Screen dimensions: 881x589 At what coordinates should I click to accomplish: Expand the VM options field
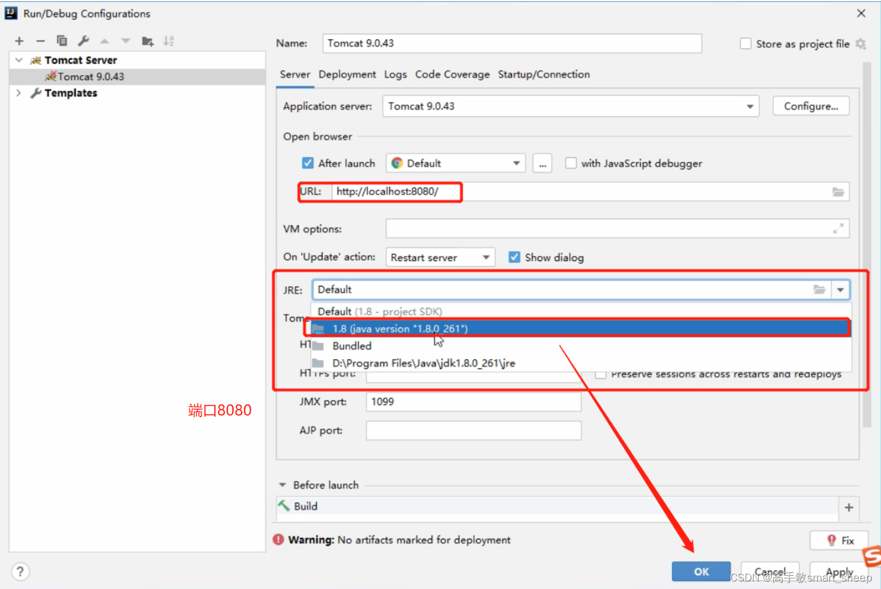click(838, 229)
